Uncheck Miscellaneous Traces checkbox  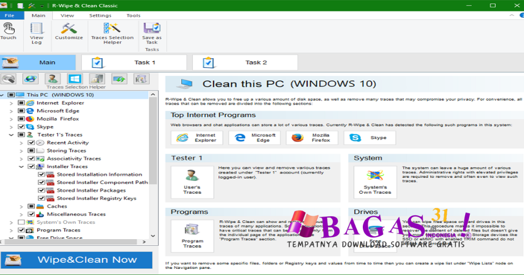pos(31,214)
